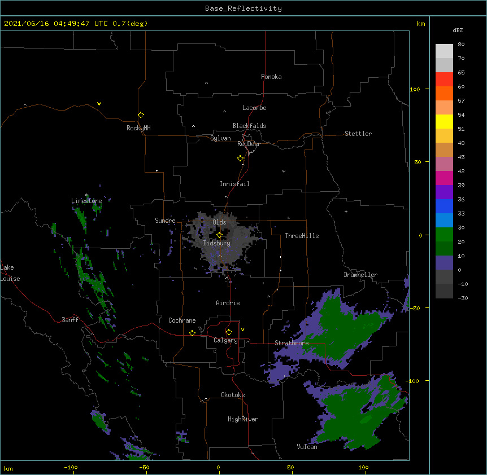
Task: Pick slate purple swatch between 10 and 0
Action: (444, 263)
